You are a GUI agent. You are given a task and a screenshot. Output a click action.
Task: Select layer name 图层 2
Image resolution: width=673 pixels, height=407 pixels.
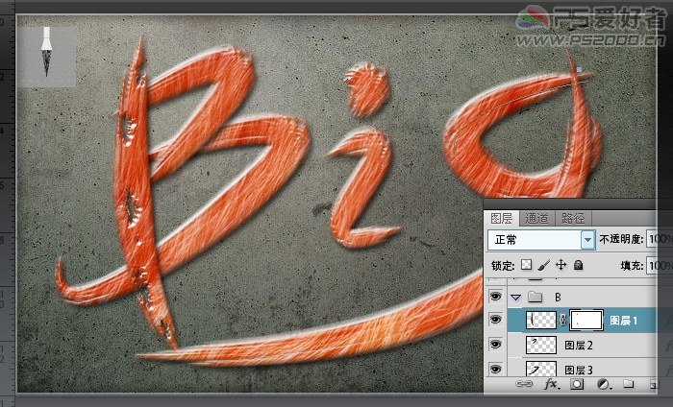(x=579, y=346)
